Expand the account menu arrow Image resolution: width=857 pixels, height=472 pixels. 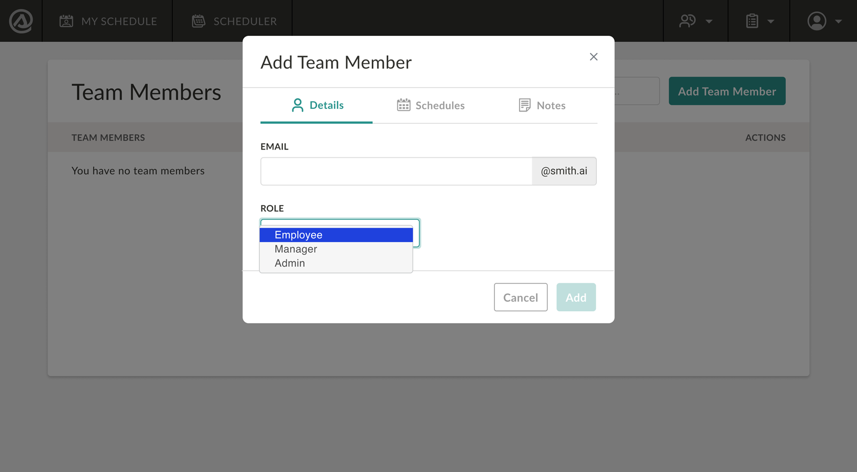(838, 21)
